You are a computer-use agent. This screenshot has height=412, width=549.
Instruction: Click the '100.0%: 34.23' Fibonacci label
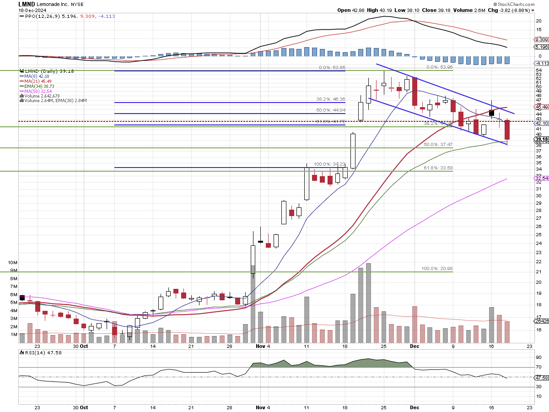pyautogui.click(x=329, y=164)
